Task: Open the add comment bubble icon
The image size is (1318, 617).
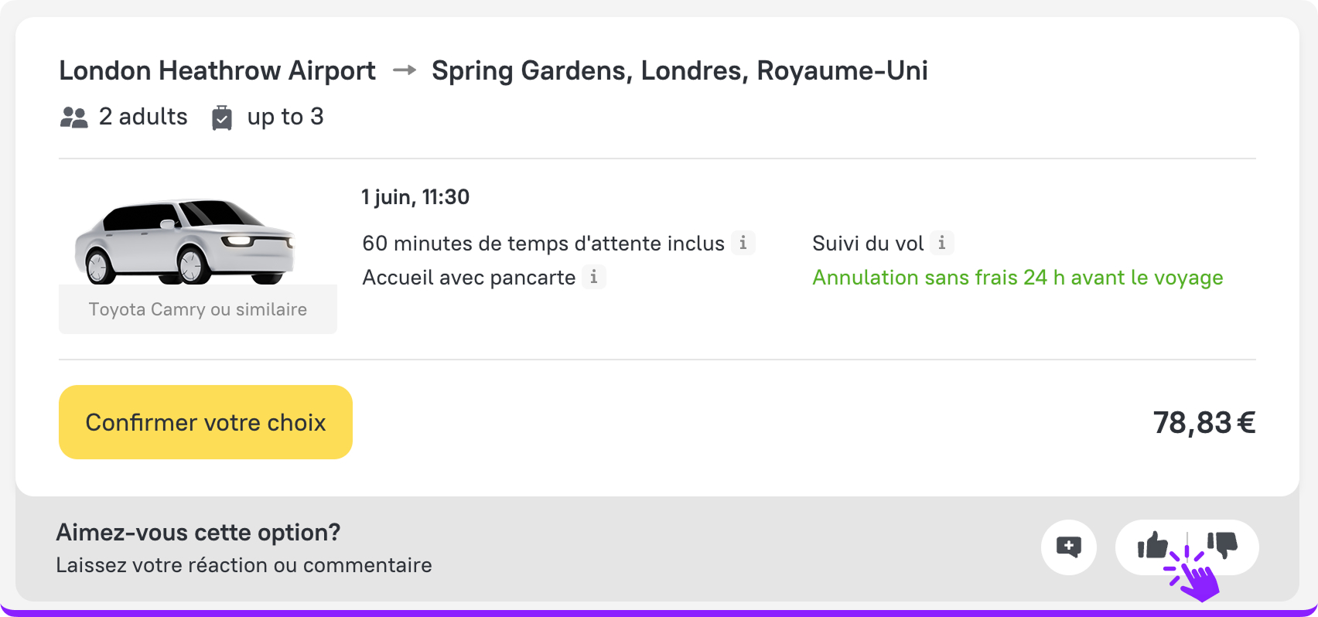Action: (1068, 547)
